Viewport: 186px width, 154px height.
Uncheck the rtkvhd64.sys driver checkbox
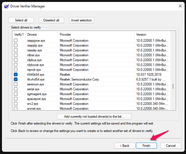click(16, 79)
